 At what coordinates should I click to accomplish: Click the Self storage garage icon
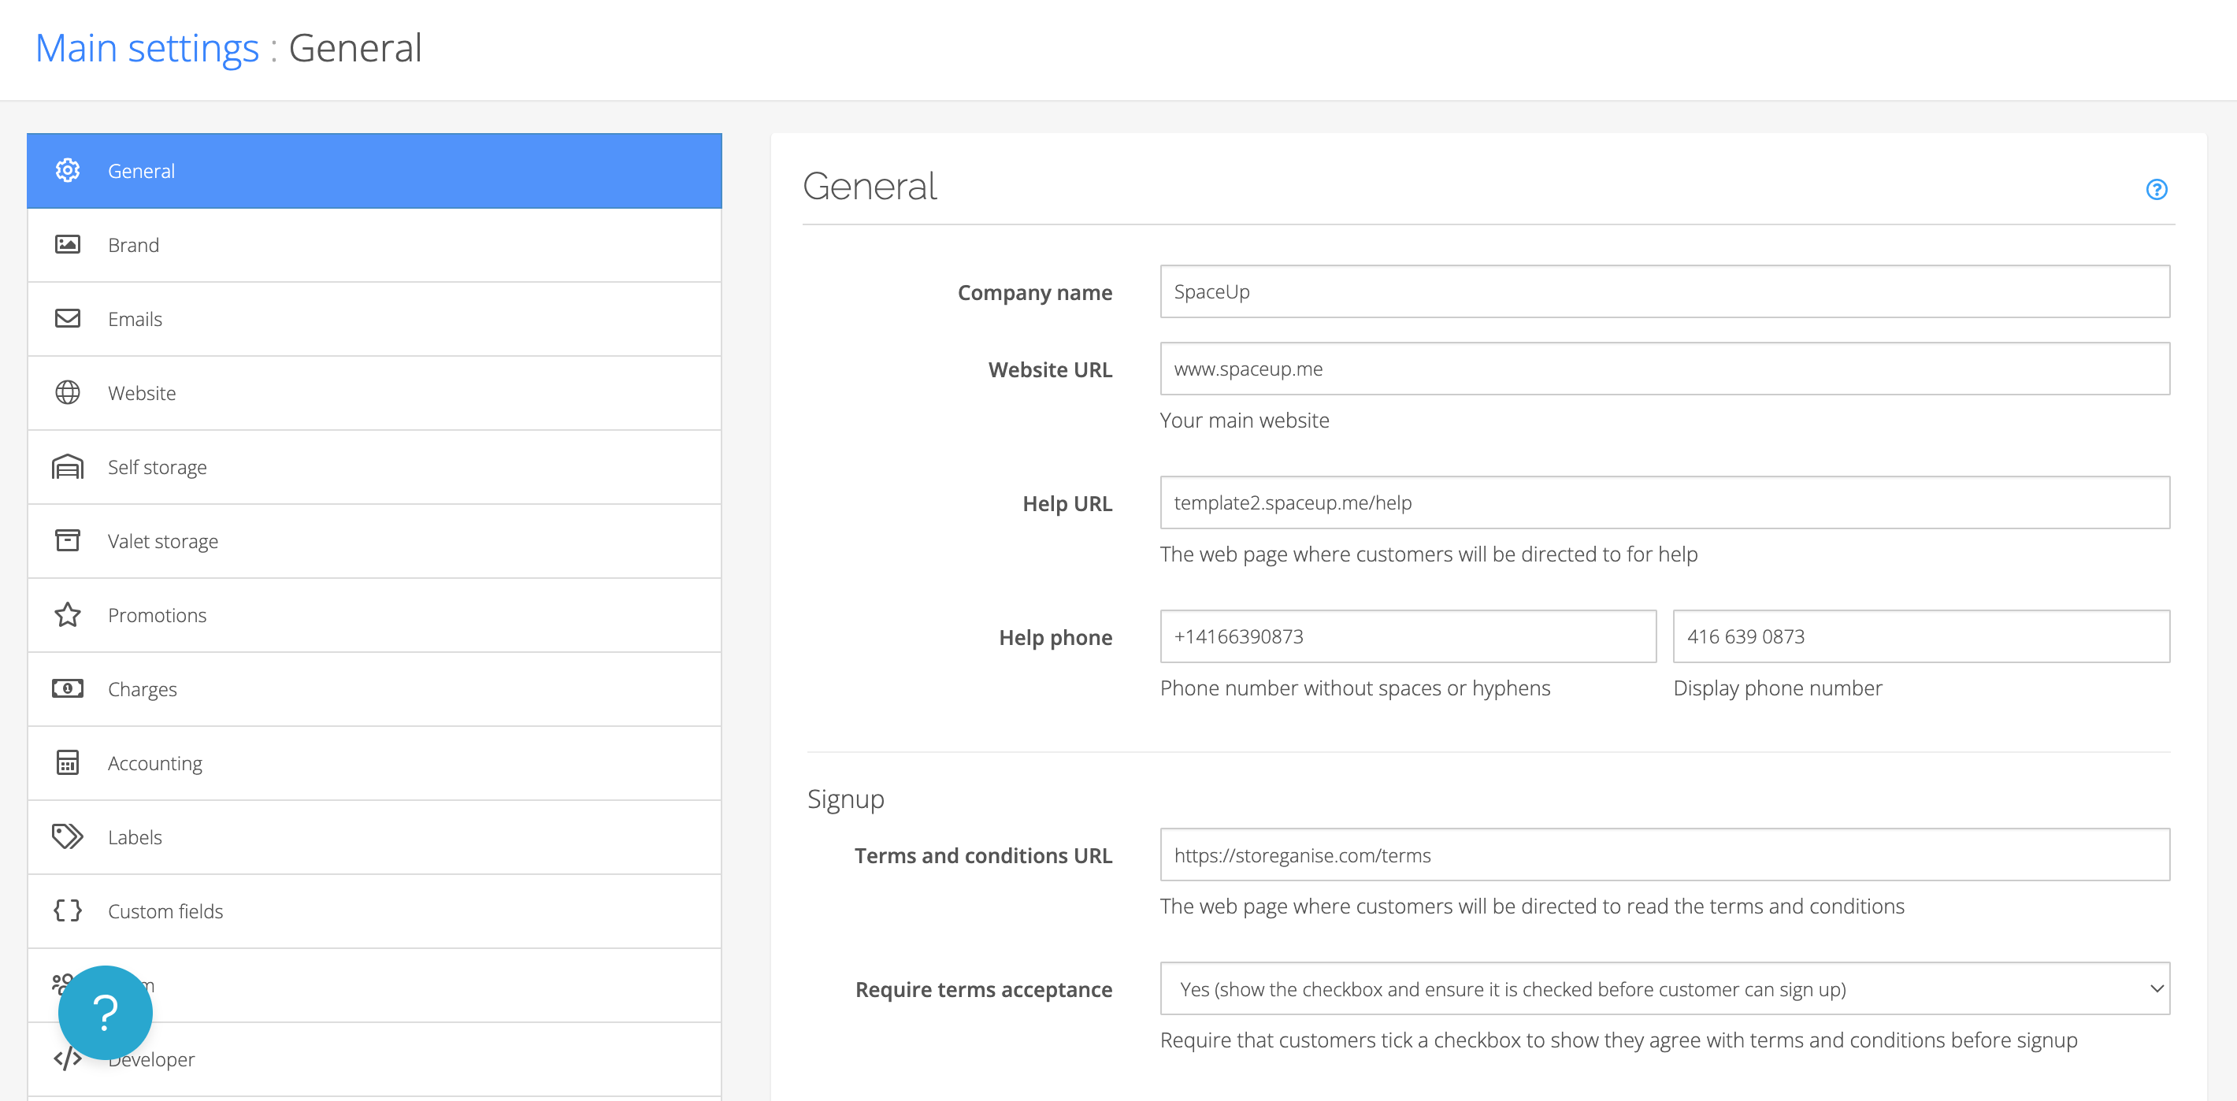[68, 467]
